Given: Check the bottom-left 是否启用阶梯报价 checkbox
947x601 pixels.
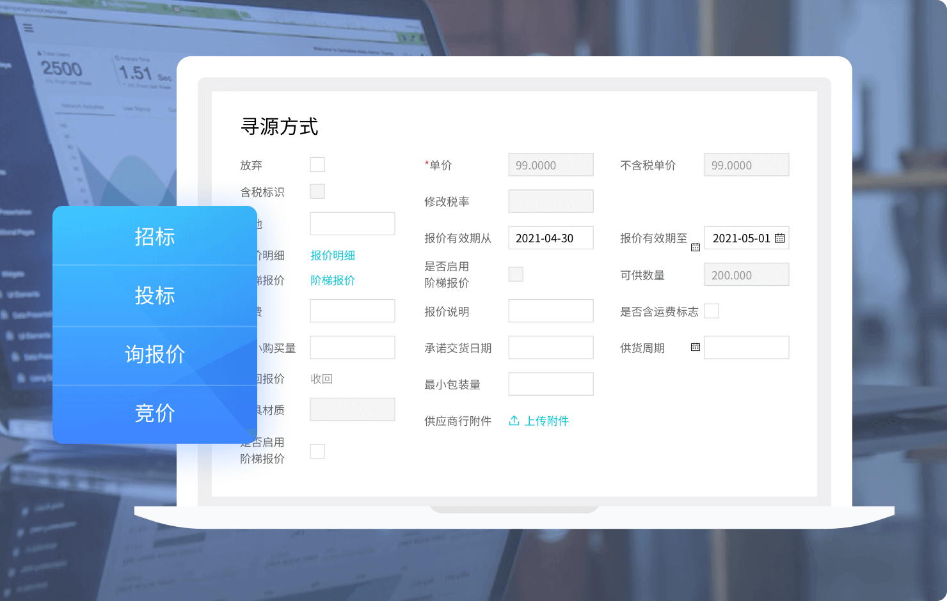Looking at the screenshot, I should tap(317, 451).
